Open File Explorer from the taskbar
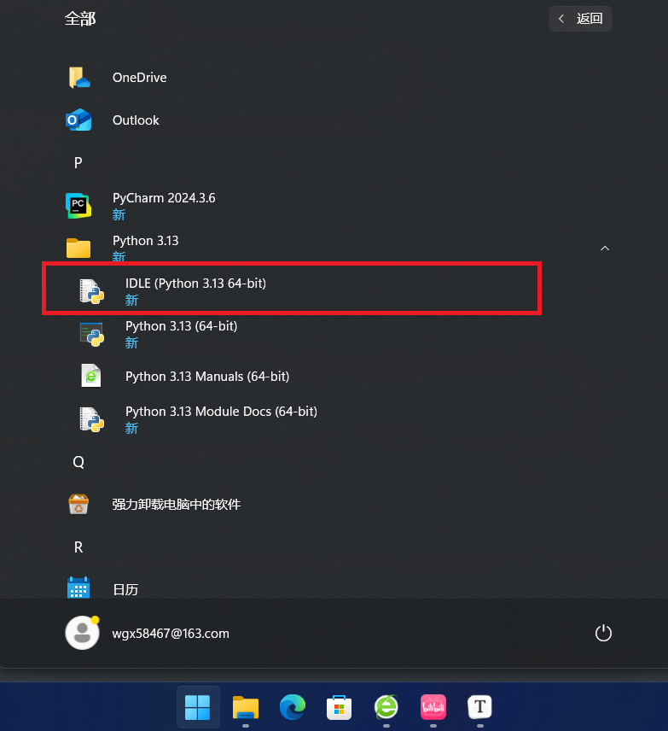The height and width of the screenshot is (731, 668). coord(246,707)
